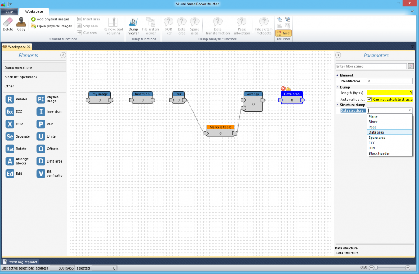Click the error icon above Data area node
The image size is (419, 274).
(283, 88)
